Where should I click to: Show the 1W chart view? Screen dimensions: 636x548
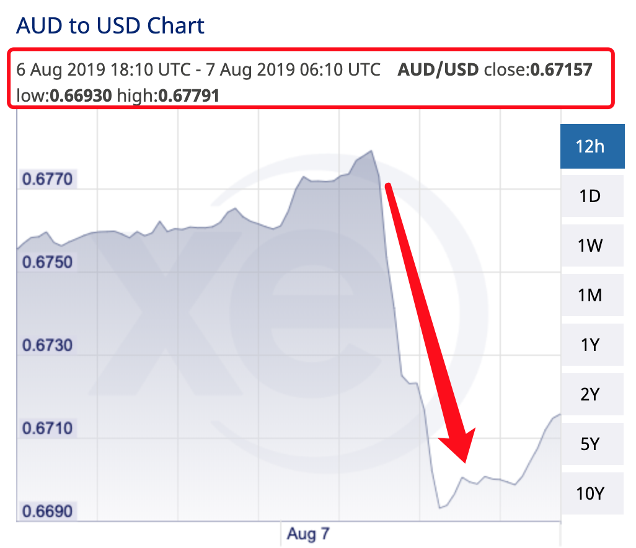click(590, 246)
